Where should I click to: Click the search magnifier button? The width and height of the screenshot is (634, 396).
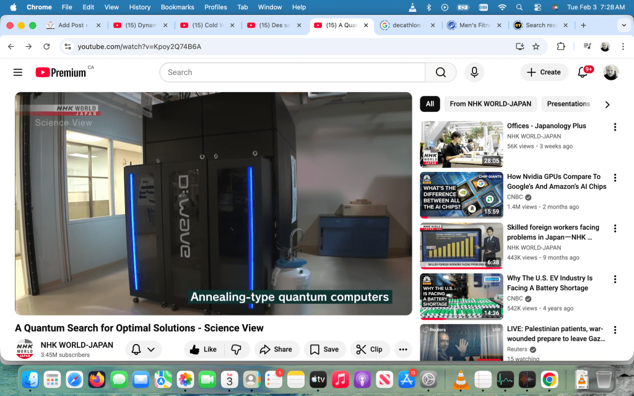(441, 72)
